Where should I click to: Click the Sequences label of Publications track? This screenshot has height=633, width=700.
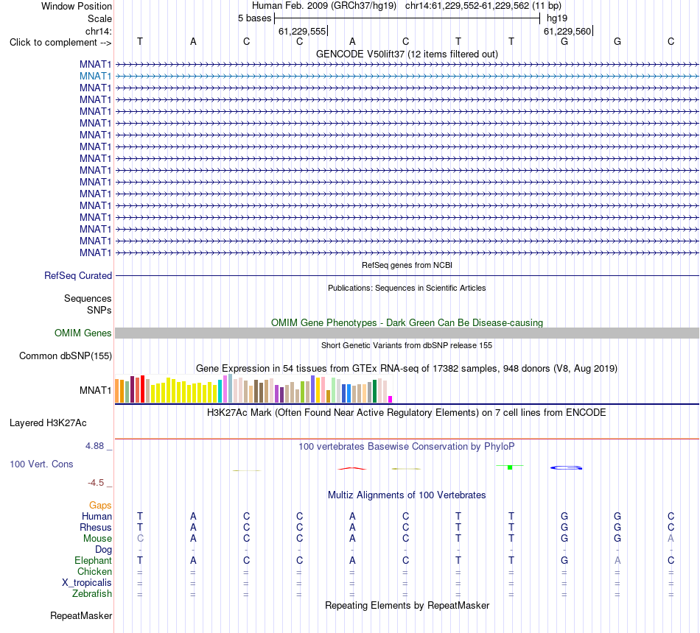(88, 298)
